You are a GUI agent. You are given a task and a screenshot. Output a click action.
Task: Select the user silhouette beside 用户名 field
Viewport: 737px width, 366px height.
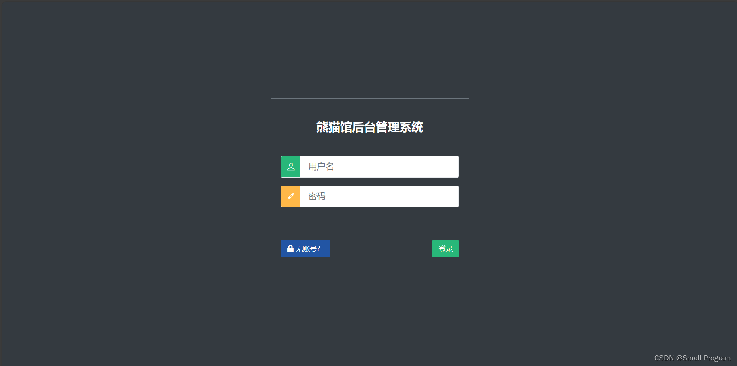click(x=291, y=167)
